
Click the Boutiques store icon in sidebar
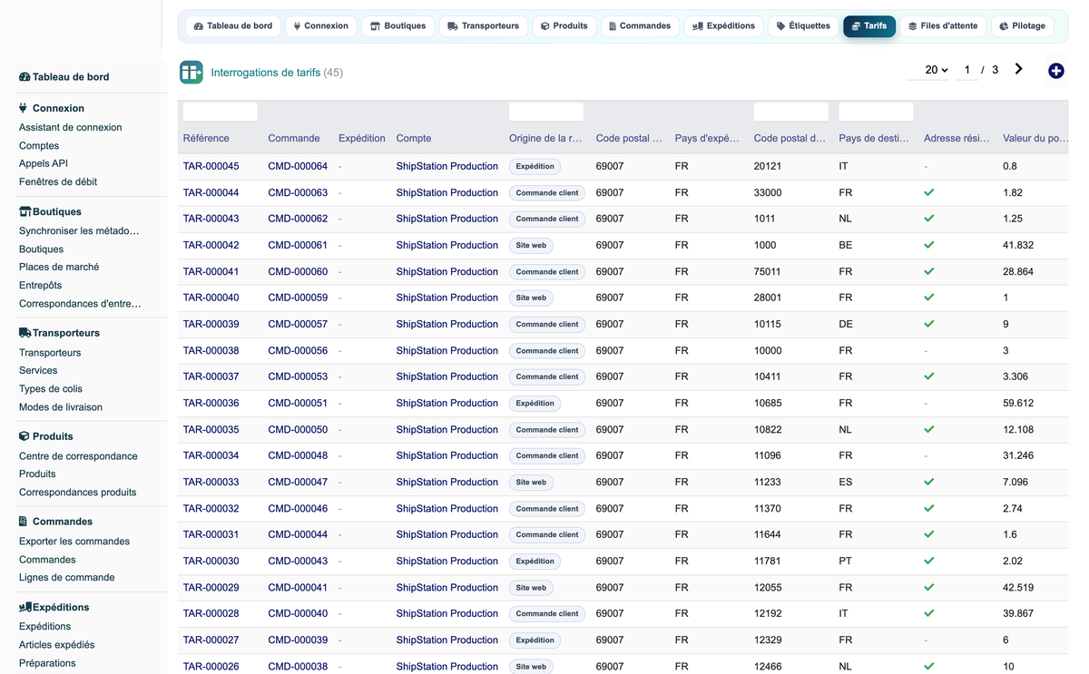tap(25, 211)
